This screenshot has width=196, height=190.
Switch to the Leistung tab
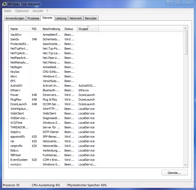pyautogui.click(x=61, y=18)
